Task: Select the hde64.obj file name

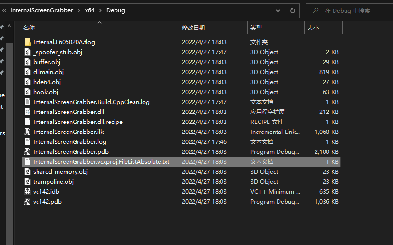Action: tap(47, 82)
